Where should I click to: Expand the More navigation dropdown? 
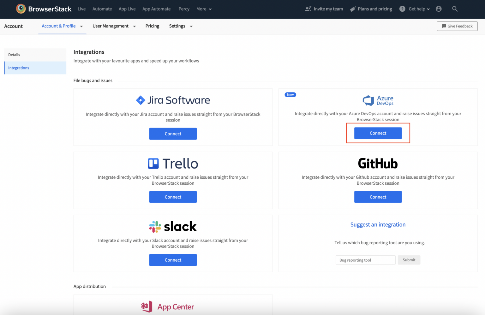coord(204,9)
